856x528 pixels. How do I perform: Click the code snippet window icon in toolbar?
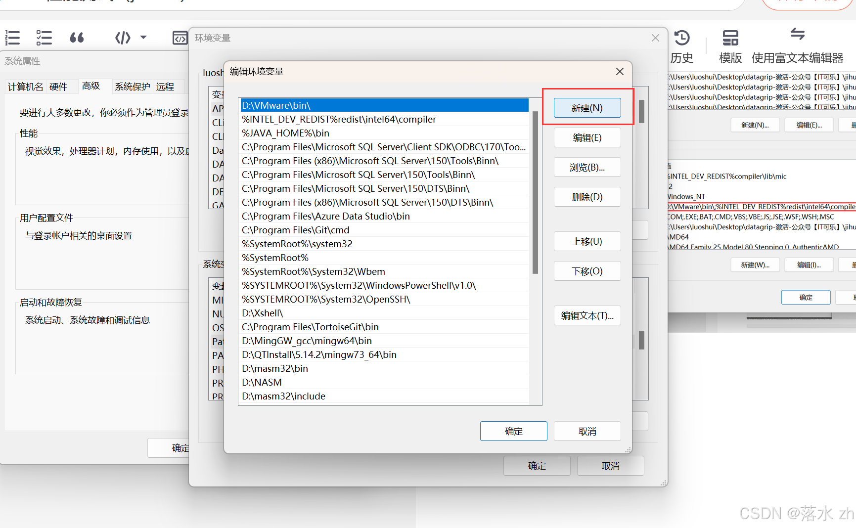coord(180,38)
